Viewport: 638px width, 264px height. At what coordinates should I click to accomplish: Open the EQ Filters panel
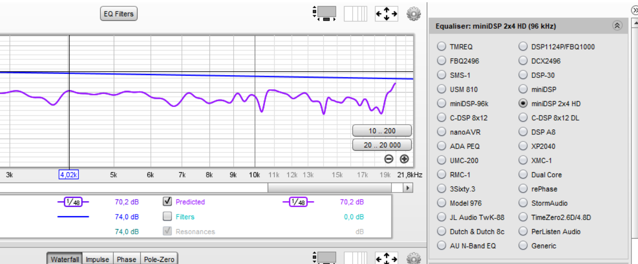pos(119,14)
